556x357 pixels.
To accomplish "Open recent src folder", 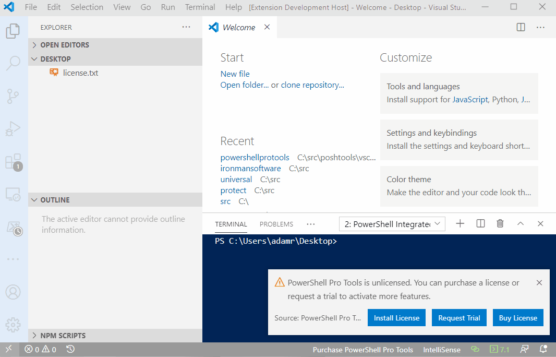I will 225,201.
